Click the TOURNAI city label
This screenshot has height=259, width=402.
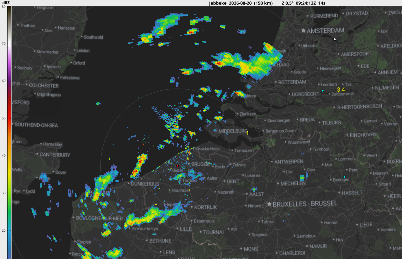(x=213, y=232)
